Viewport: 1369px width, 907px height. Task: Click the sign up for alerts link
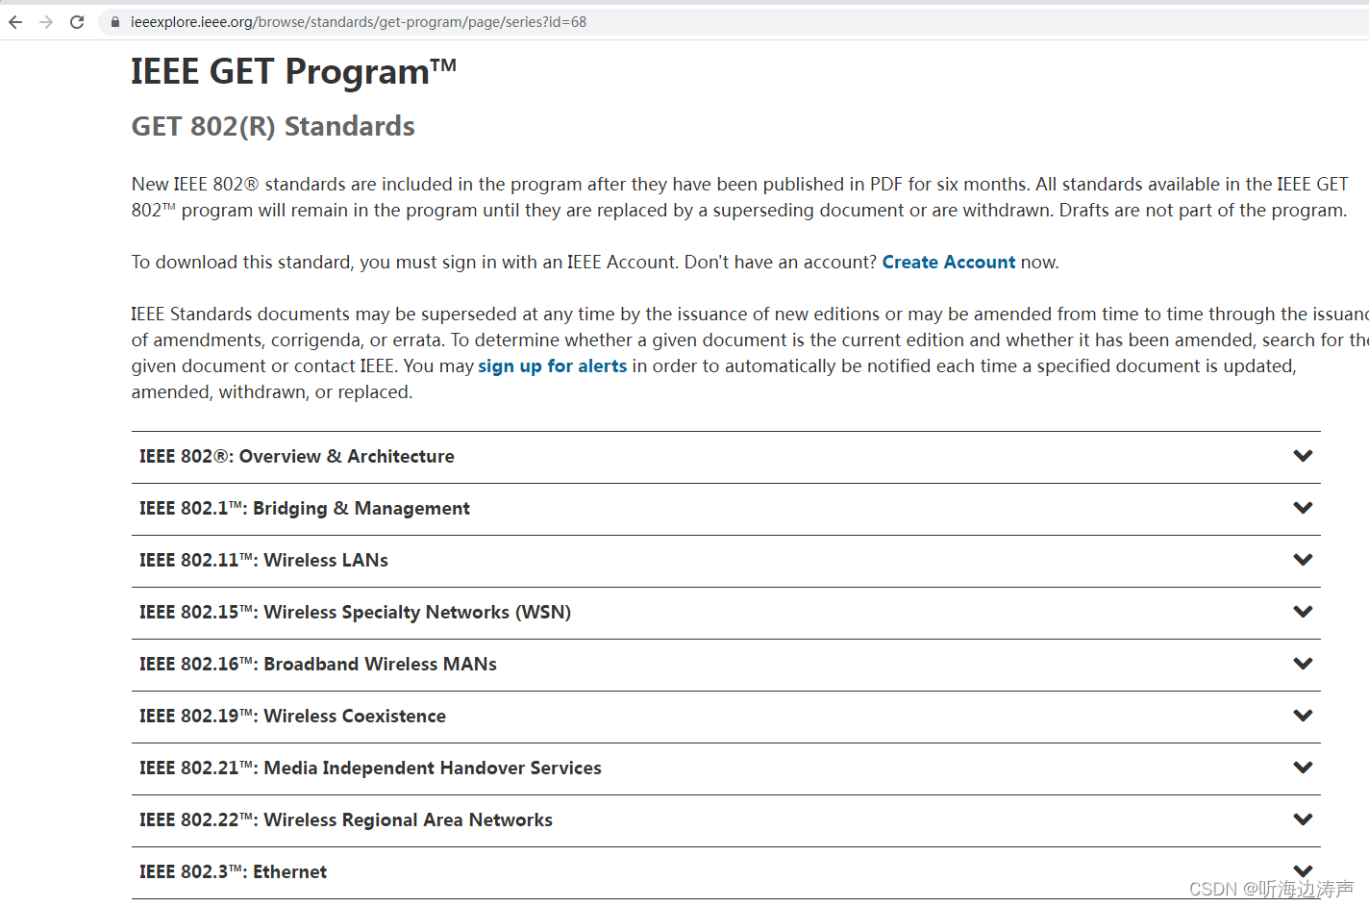[552, 365]
